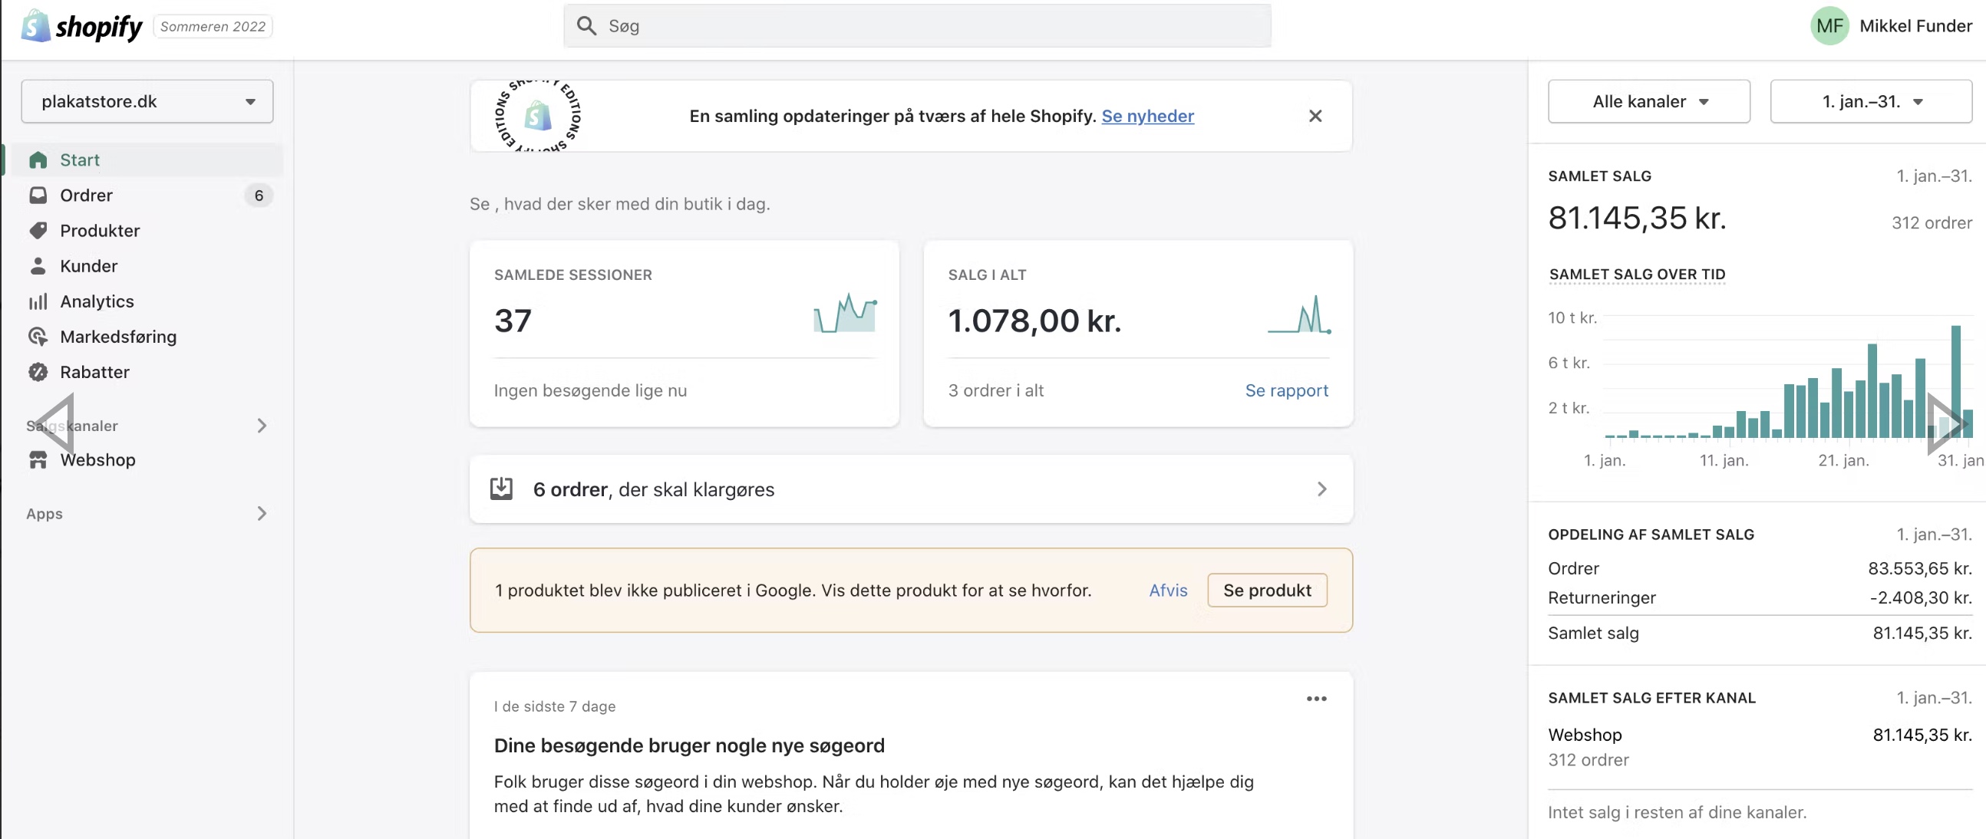The image size is (1986, 839).
Task: Open Analytics bar chart icon
Action: point(38,302)
